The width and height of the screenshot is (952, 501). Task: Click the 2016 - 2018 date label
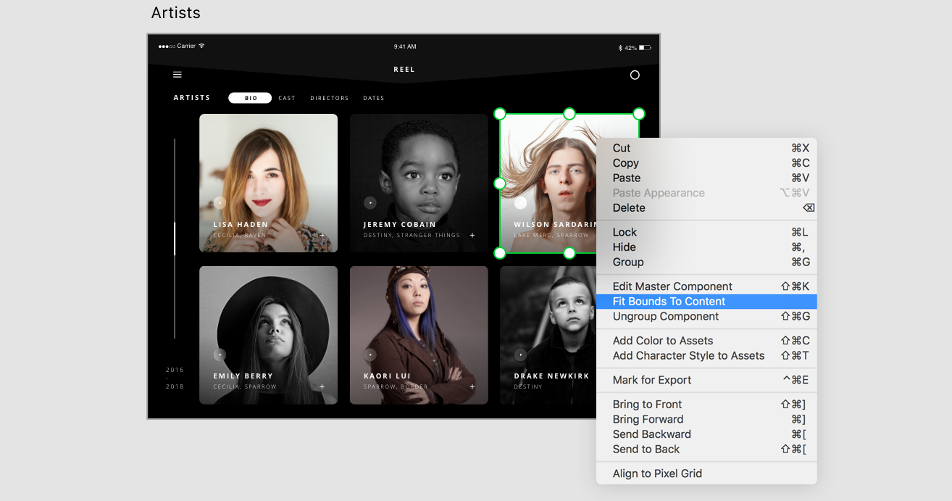tap(175, 378)
